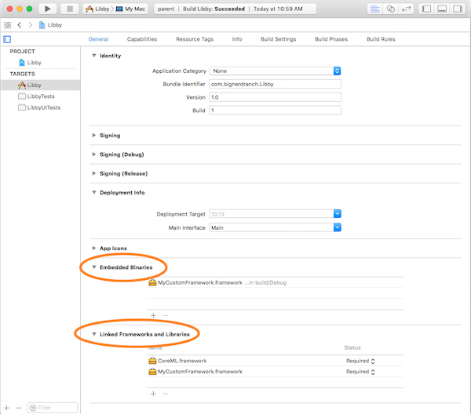Open the related items grid menu
Screen dimensions: 471x414
click(x=8, y=25)
